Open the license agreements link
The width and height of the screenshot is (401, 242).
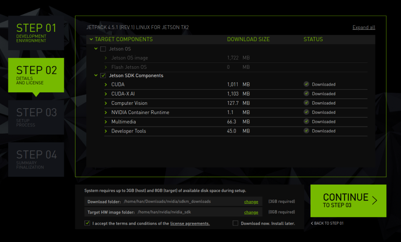tap(190, 224)
